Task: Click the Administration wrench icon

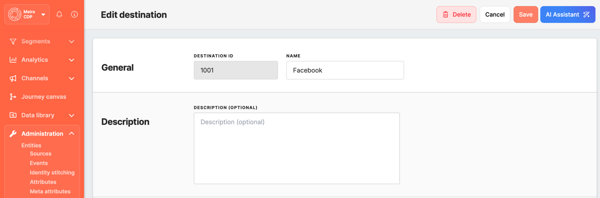Action: tap(13, 134)
